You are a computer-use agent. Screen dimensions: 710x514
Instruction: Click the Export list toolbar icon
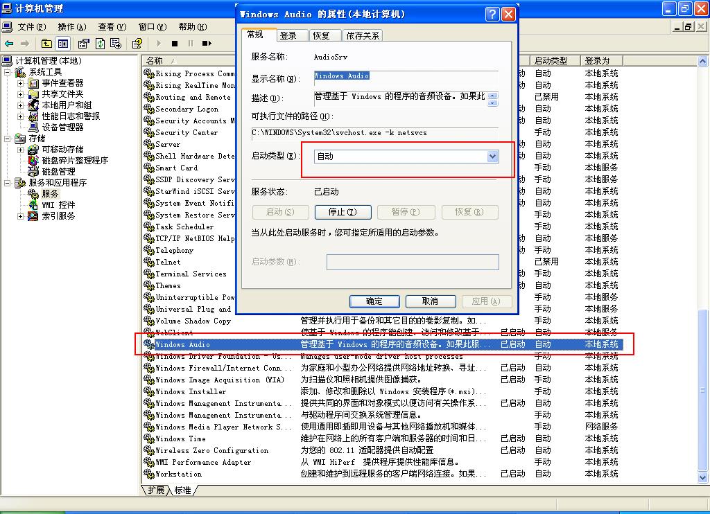point(116,44)
